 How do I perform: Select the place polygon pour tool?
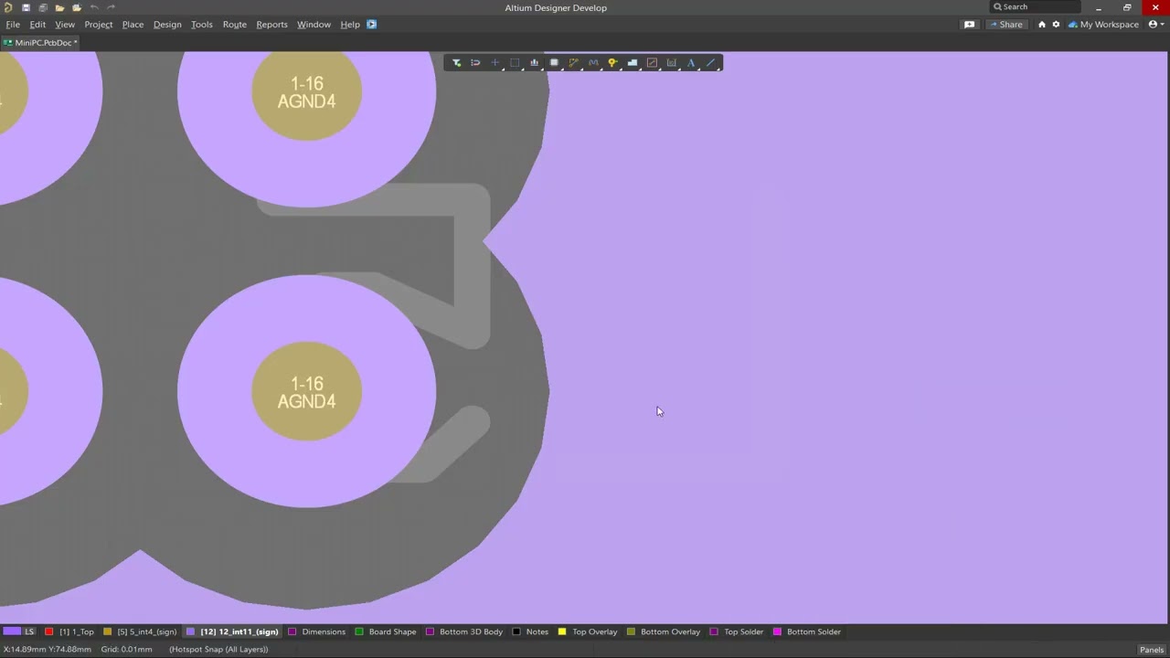(633, 63)
